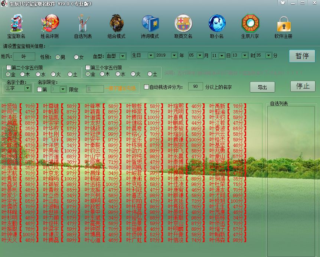Click the 停止 stop button
Viewport: 320px width, 257px height.
tap(303, 86)
